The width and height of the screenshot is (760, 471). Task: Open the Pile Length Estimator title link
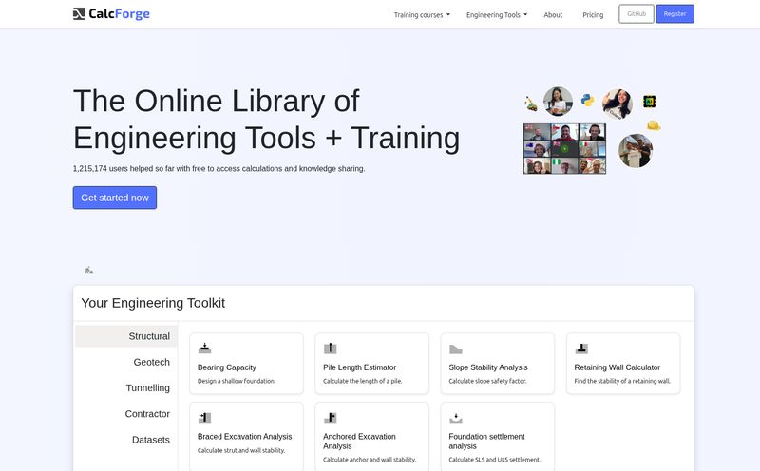coord(360,367)
